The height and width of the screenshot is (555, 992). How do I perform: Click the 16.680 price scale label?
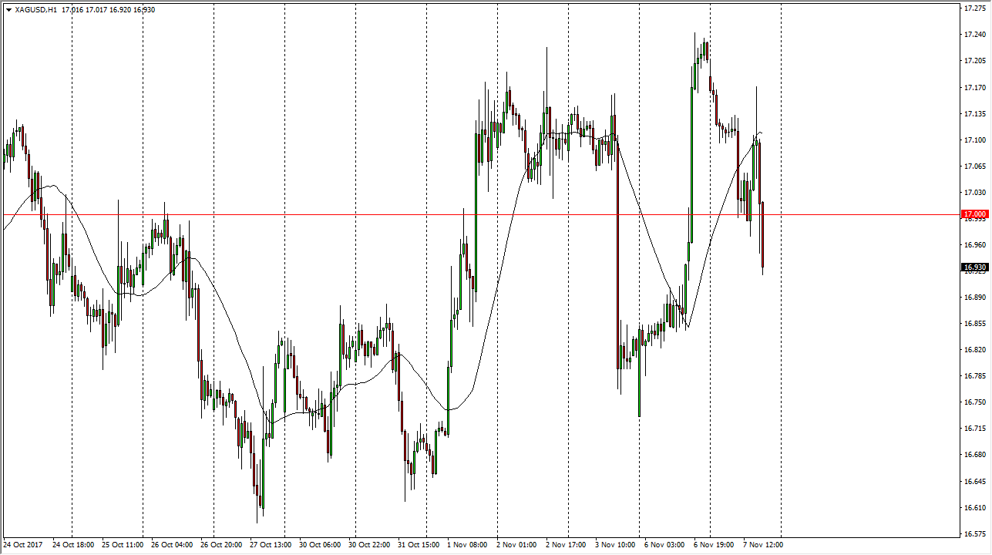point(974,455)
